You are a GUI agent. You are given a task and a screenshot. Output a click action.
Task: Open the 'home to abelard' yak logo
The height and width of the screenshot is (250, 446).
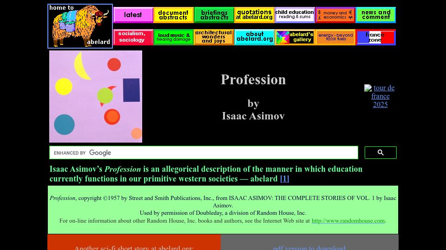tap(80, 26)
